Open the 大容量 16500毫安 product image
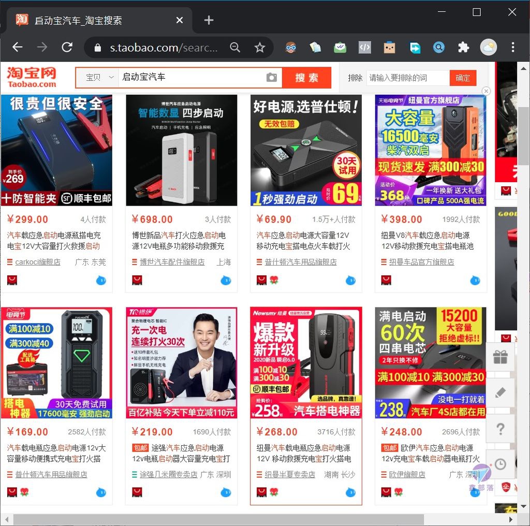This screenshot has width=530, height=526. 431,150
